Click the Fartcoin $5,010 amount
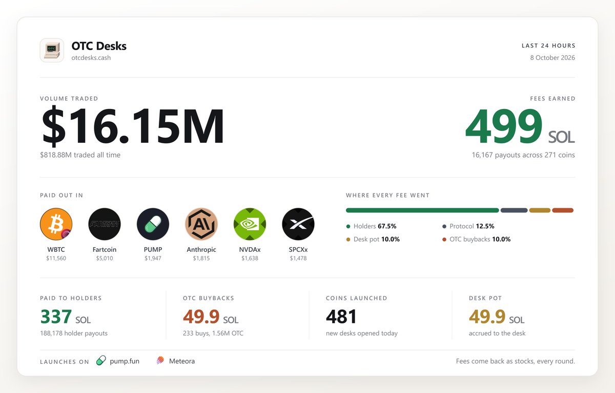This screenshot has width=615, height=393. click(x=105, y=258)
